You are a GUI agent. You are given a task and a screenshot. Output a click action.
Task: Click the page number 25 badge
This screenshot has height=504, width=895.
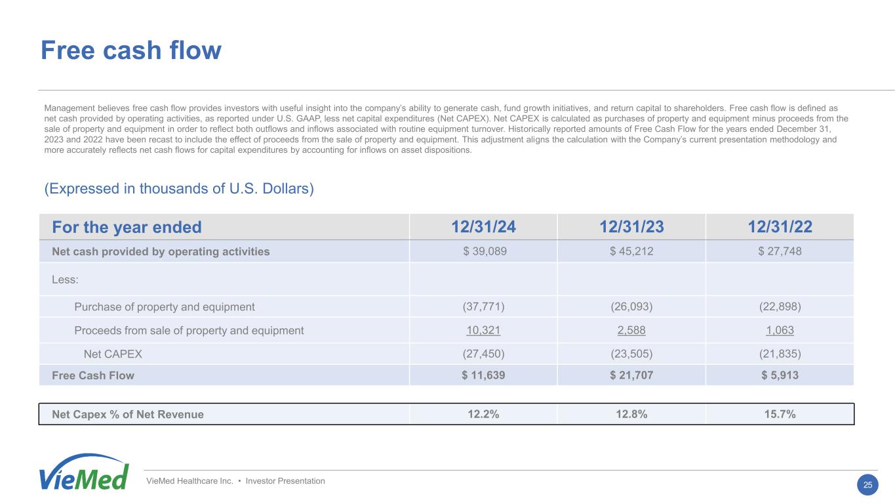point(867,485)
